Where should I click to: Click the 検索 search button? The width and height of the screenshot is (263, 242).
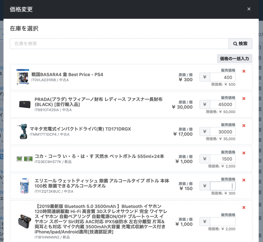[240, 44]
